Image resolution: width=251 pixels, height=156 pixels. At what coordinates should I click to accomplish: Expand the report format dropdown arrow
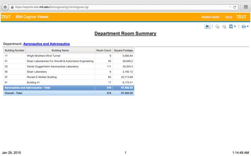coord(248,26)
